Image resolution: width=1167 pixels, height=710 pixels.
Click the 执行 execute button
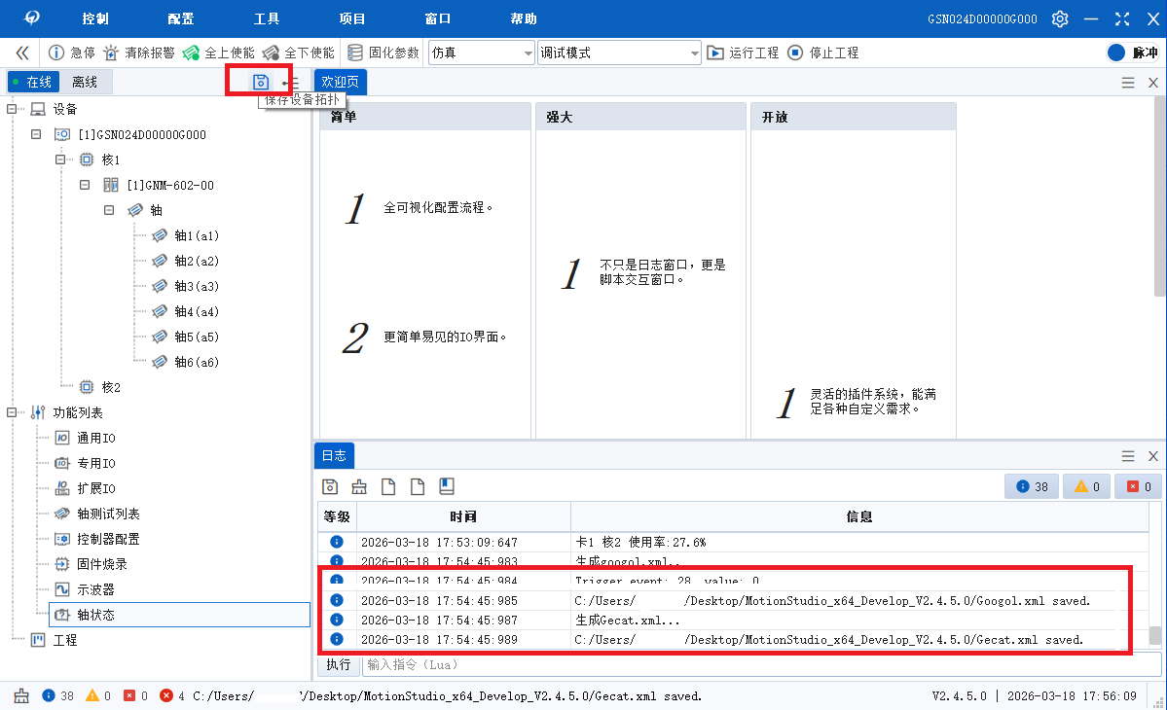338,664
